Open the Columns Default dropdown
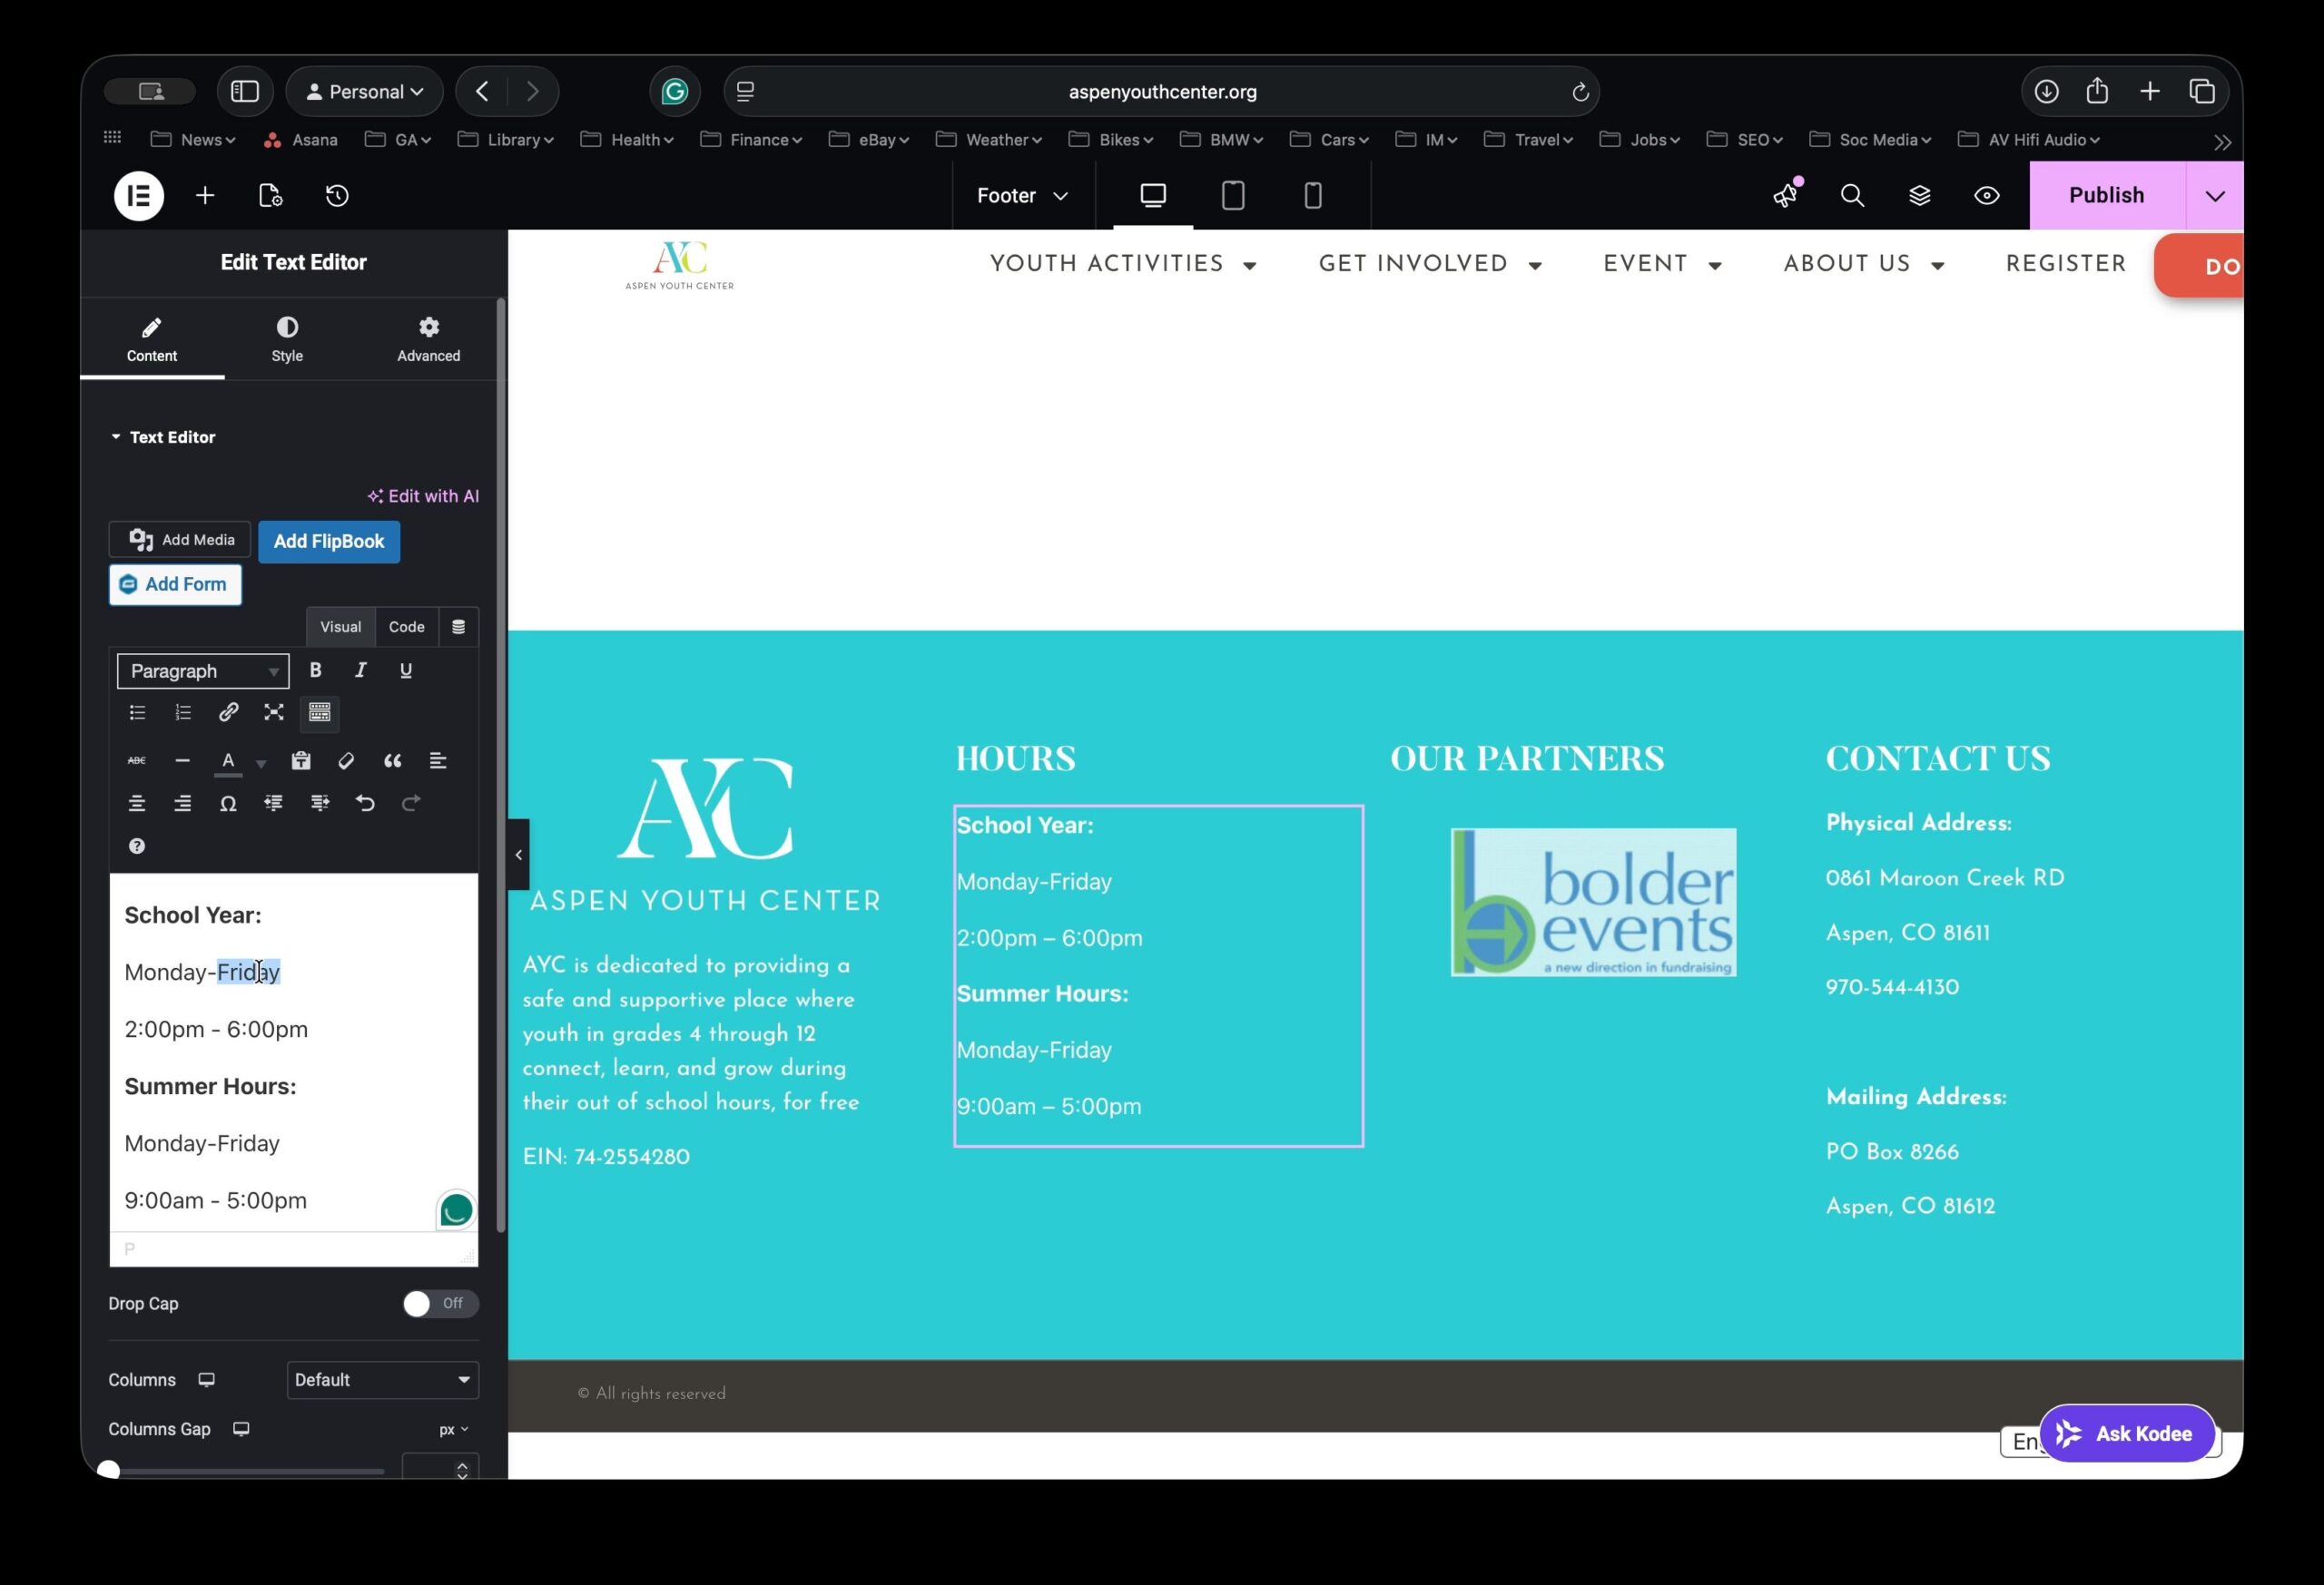The image size is (2324, 1585). coord(382,1380)
